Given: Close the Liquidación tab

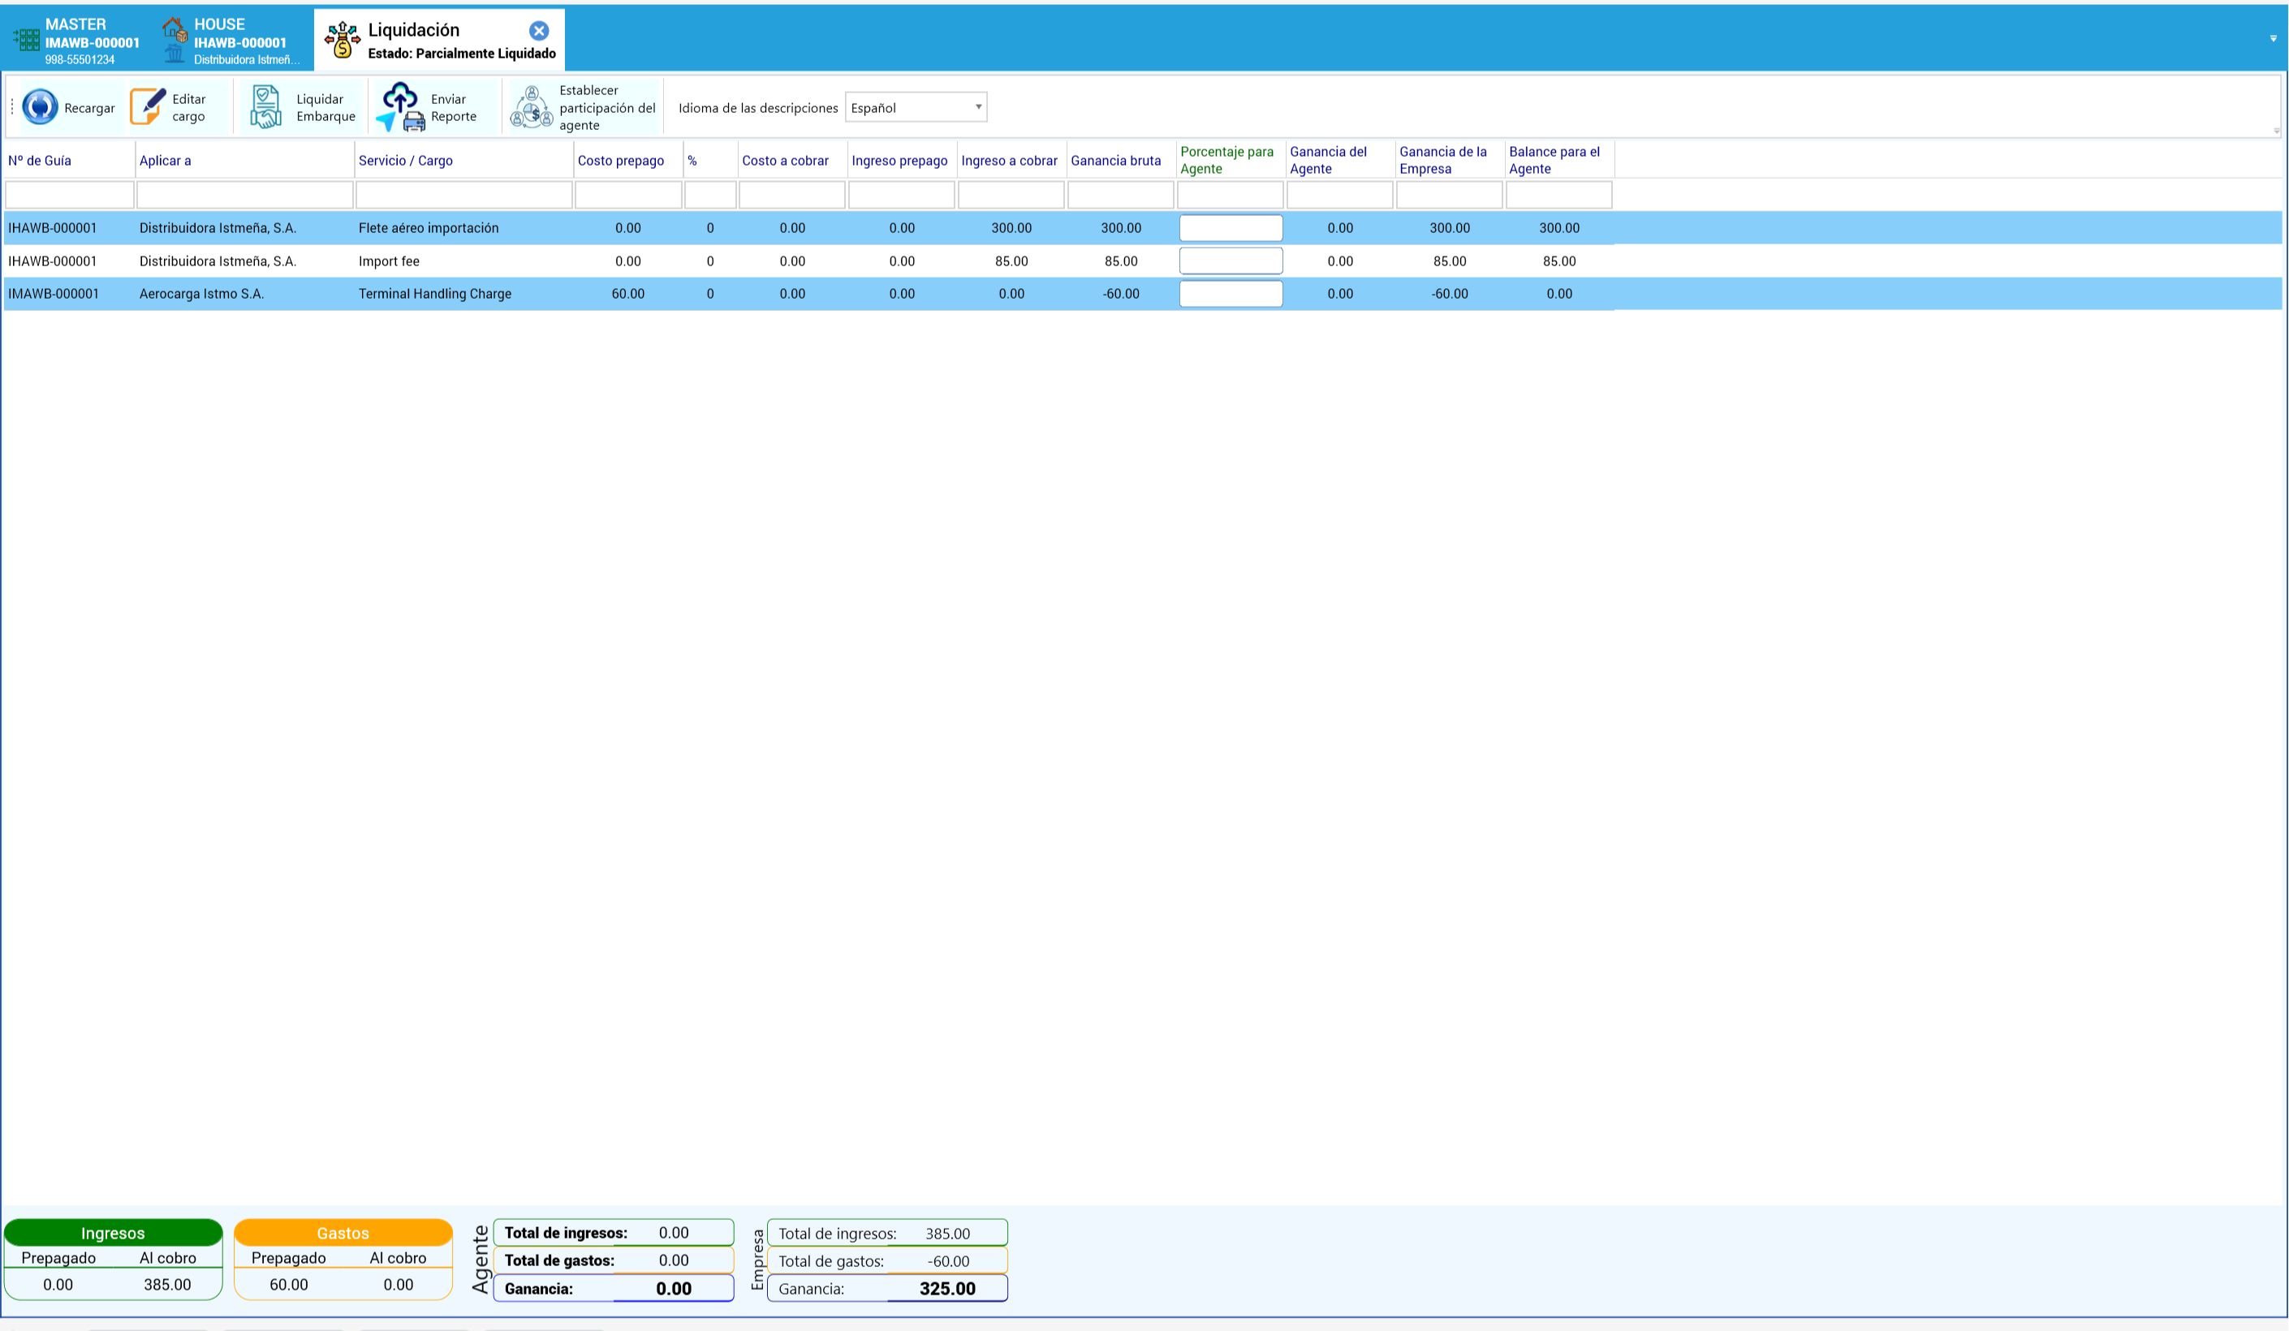Looking at the screenshot, I should pyautogui.click(x=539, y=31).
